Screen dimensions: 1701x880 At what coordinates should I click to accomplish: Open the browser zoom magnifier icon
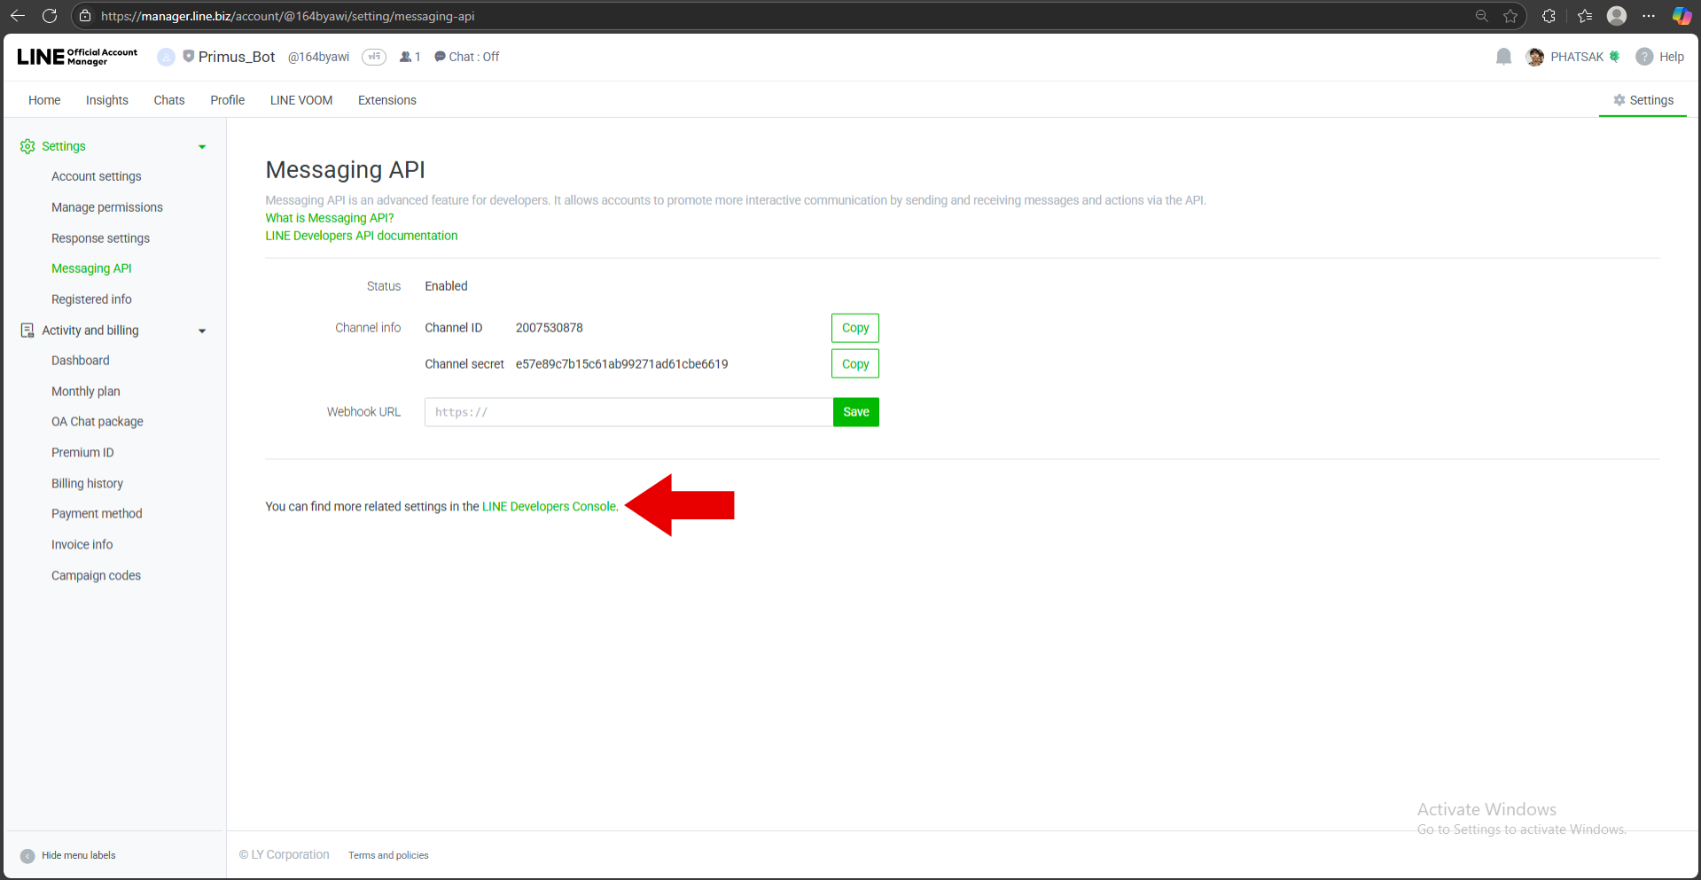[x=1481, y=16]
